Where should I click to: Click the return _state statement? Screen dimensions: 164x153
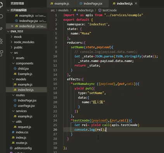click(87, 65)
